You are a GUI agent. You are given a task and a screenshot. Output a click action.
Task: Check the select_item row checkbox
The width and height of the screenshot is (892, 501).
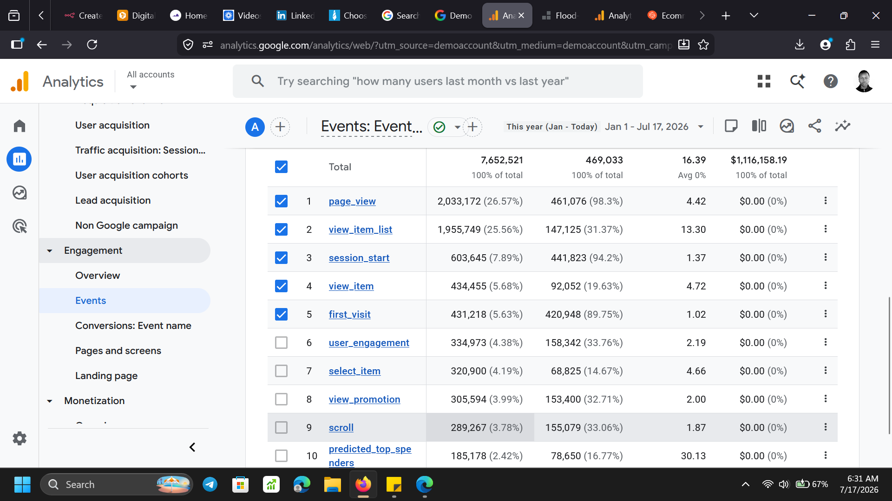281,371
